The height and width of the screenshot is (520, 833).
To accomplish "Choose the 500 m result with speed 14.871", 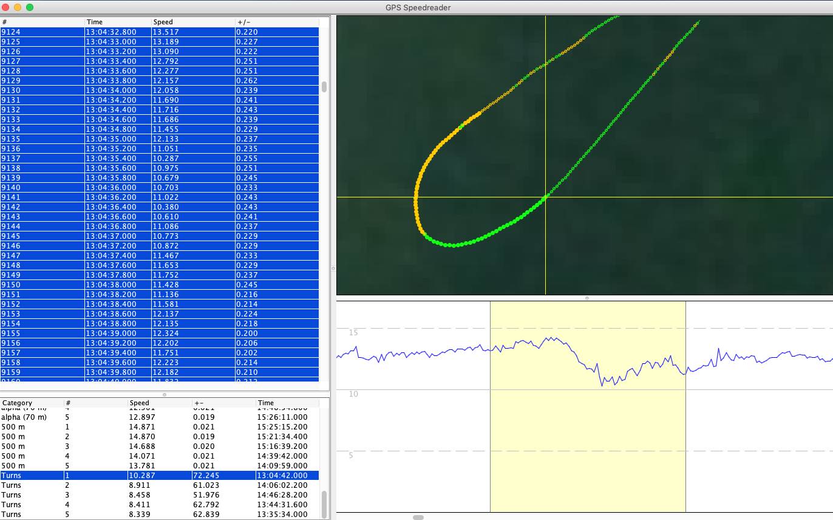I will click(160, 427).
